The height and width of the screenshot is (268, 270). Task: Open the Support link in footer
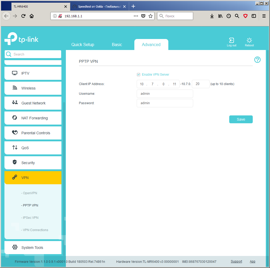[x=236, y=261]
